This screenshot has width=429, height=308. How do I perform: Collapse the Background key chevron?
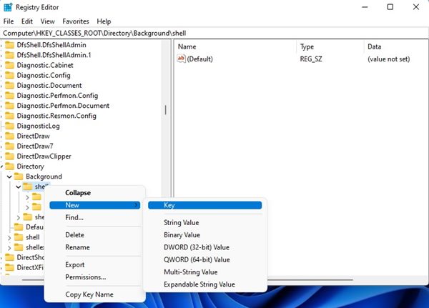click(x=9, y=177)
